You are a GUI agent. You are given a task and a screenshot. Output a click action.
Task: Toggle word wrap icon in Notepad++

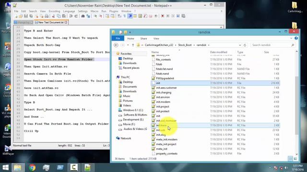coord(119,16)
